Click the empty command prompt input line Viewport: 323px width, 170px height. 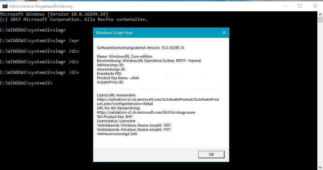pyautogui.click(x=26, y=83)
